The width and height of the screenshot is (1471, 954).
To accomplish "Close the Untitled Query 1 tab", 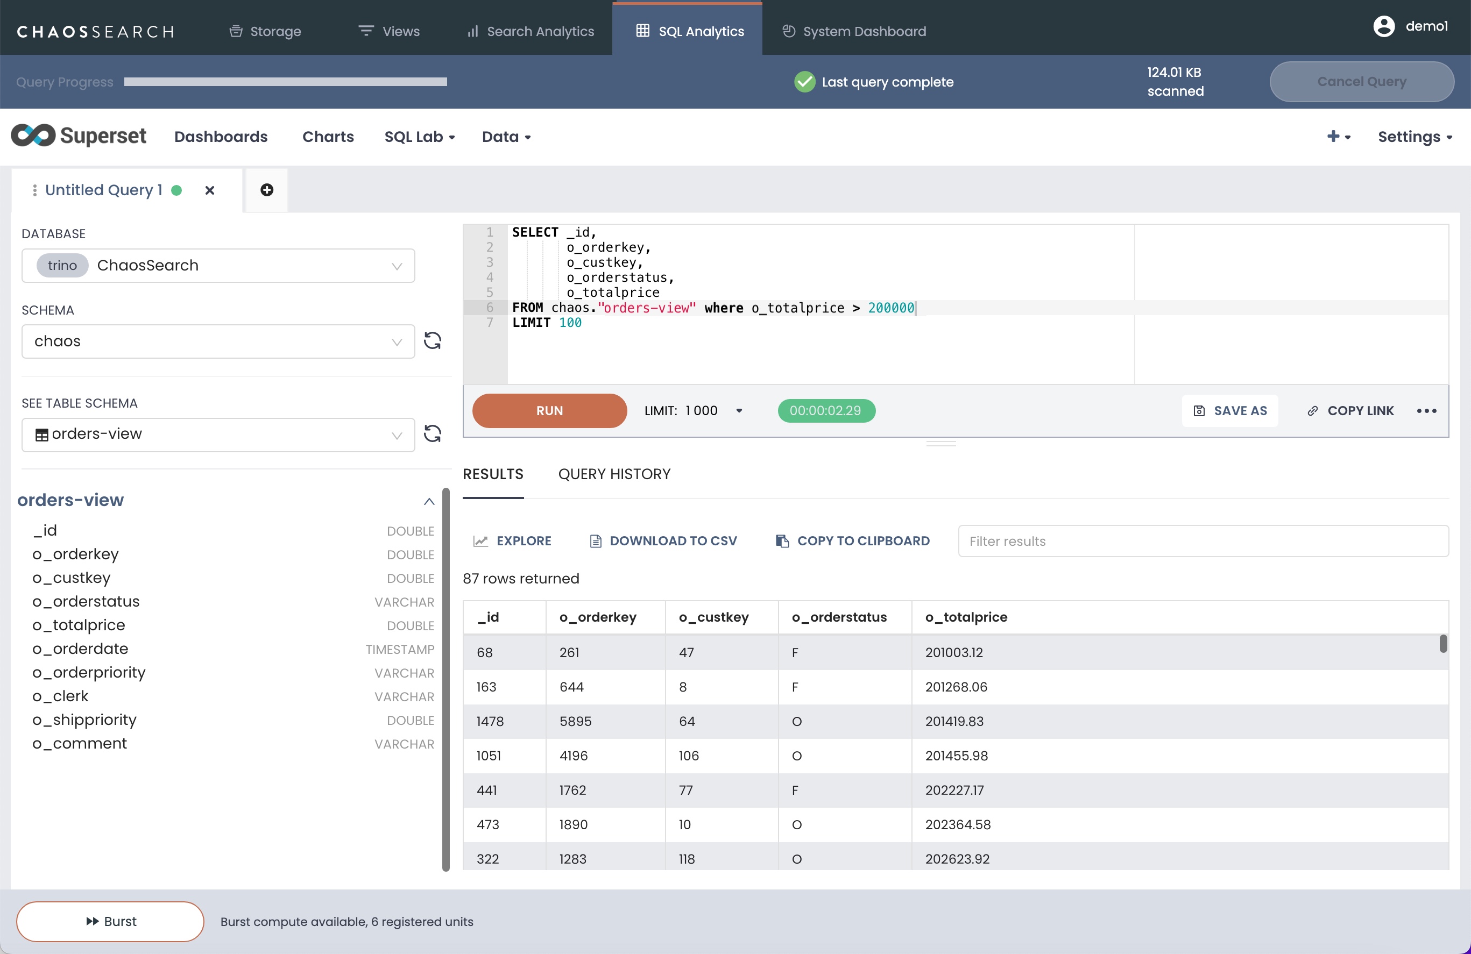I will (x=209, y=190).
